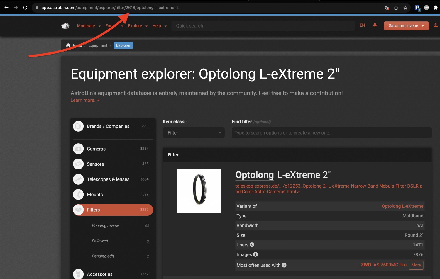Screen dimensions: 440x279
Task: Click the Telescopes & lenses sidebar icon
Action: [78, 179]
